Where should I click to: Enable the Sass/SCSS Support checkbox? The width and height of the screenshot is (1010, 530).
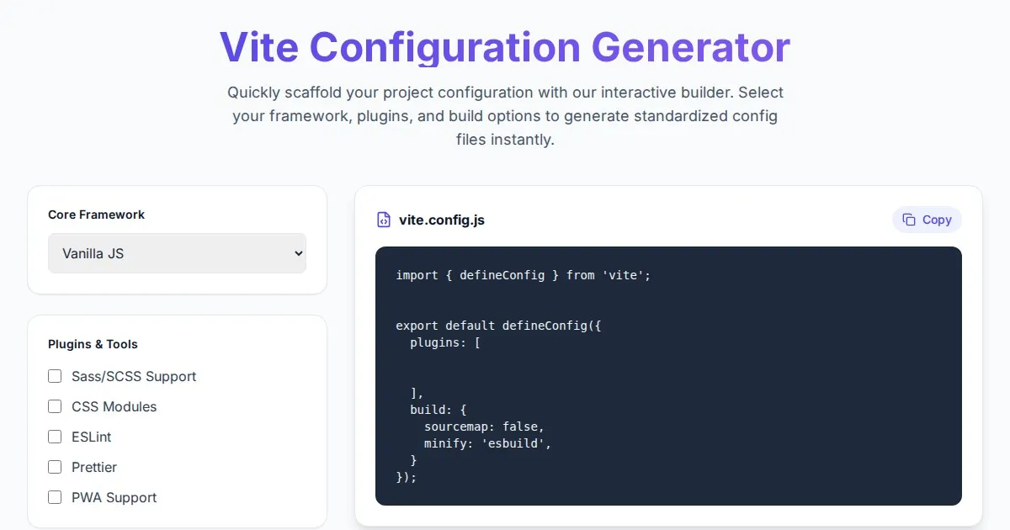tap(55, 376)
